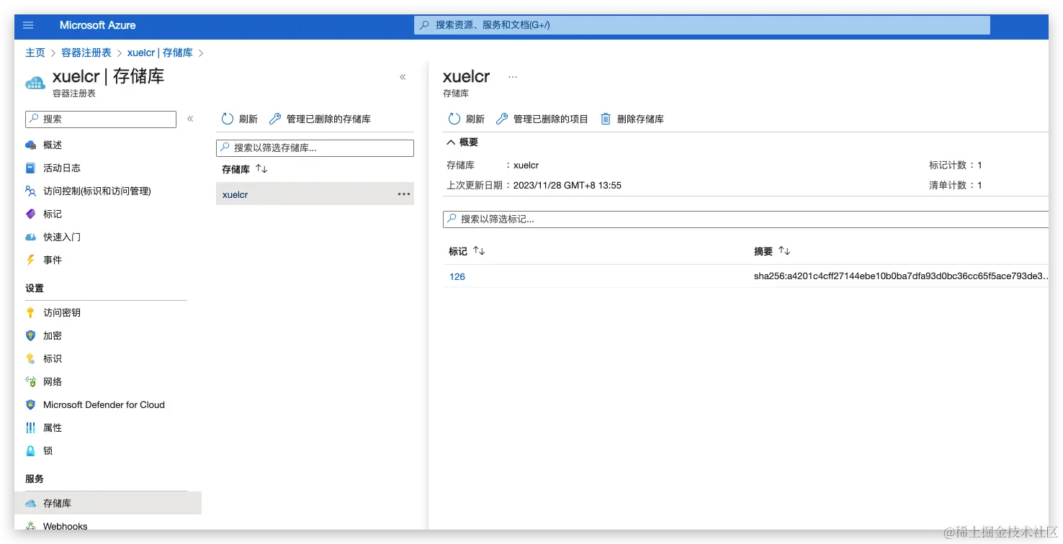Click the sha256 digest value text
This screenshot has width=1063, height=544.
[902, 276]
